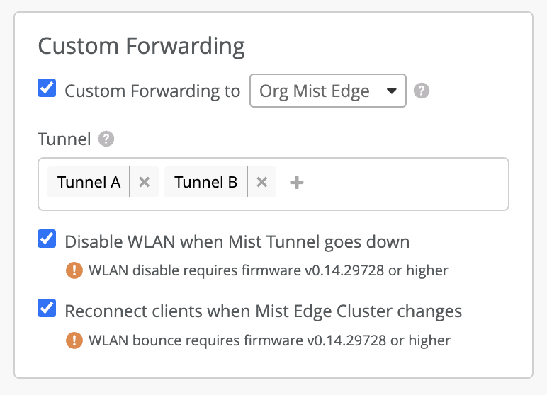Screen dimensions: 547x395
Task: Click the WLAN disable firmware requirement note
Action: coord(268,270)
